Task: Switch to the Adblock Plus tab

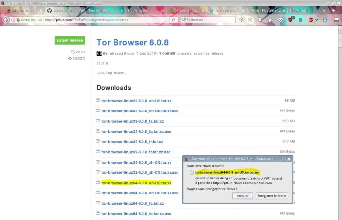Action: [266, 10]
